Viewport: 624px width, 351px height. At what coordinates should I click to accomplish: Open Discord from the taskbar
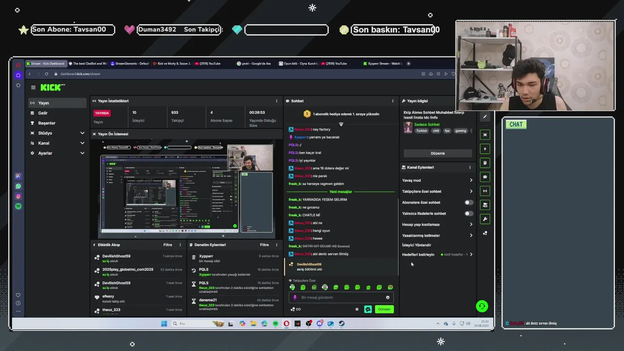tap(320, 324)
